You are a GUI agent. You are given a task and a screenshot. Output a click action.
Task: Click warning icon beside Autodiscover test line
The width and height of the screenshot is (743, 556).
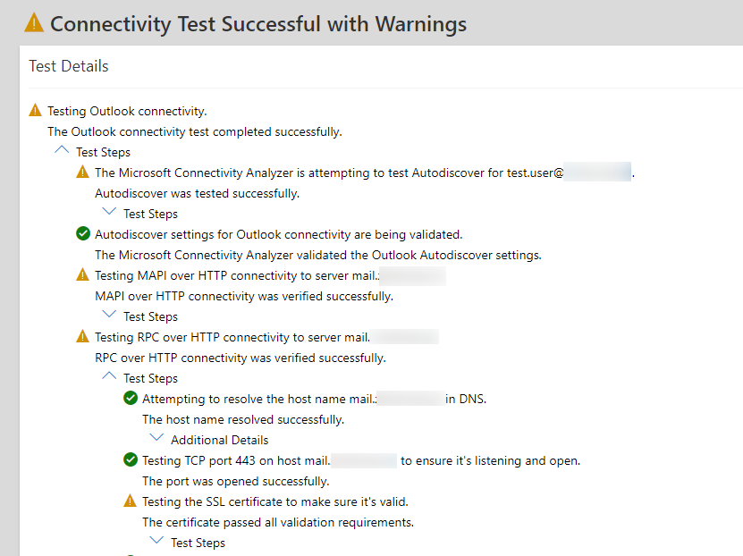tap(82, 172)
